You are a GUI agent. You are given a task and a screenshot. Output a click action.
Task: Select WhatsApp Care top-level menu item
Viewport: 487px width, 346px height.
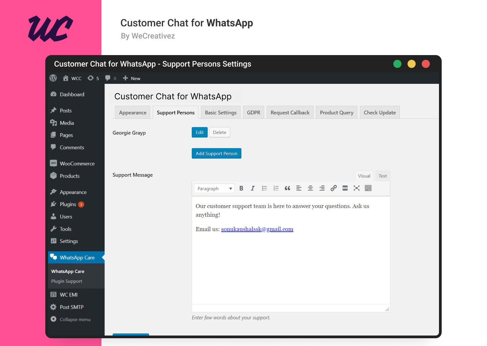pos(76,257)
